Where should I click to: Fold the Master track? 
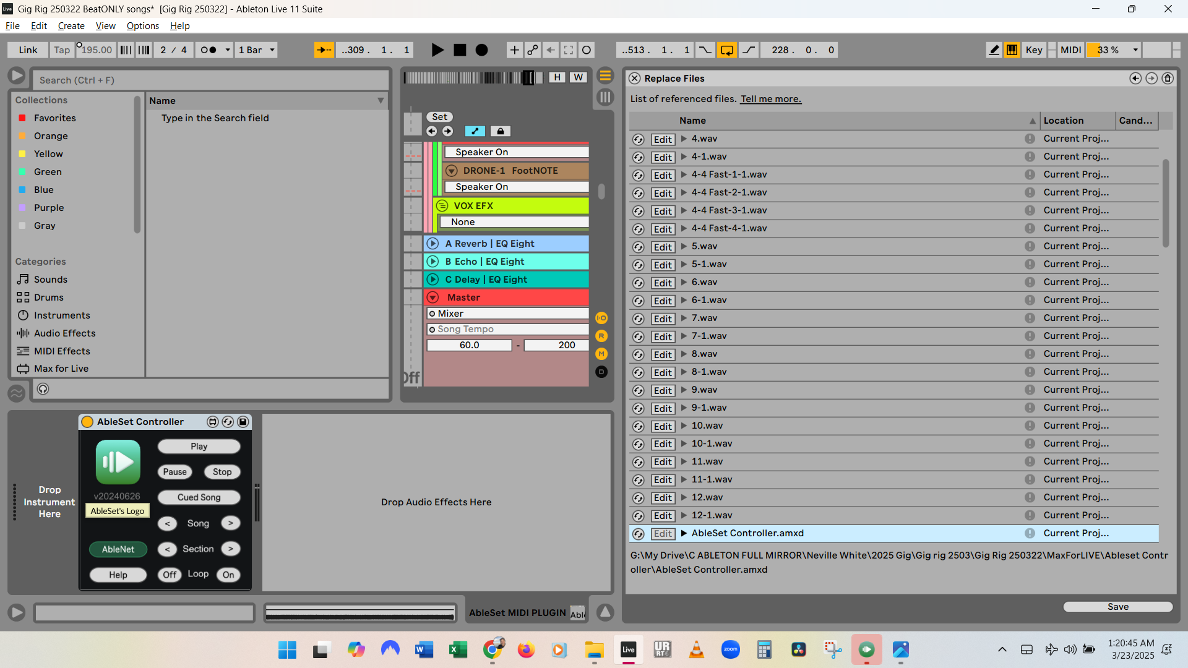[433, 298]
